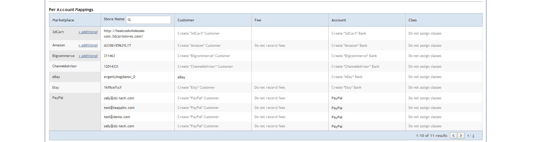
Task: Change class setting in 3dCart row
Action: (425, 33)
